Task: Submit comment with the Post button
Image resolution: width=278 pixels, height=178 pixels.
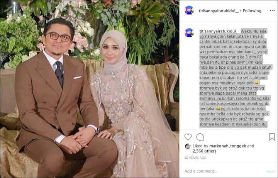Action: click(271, 171)
